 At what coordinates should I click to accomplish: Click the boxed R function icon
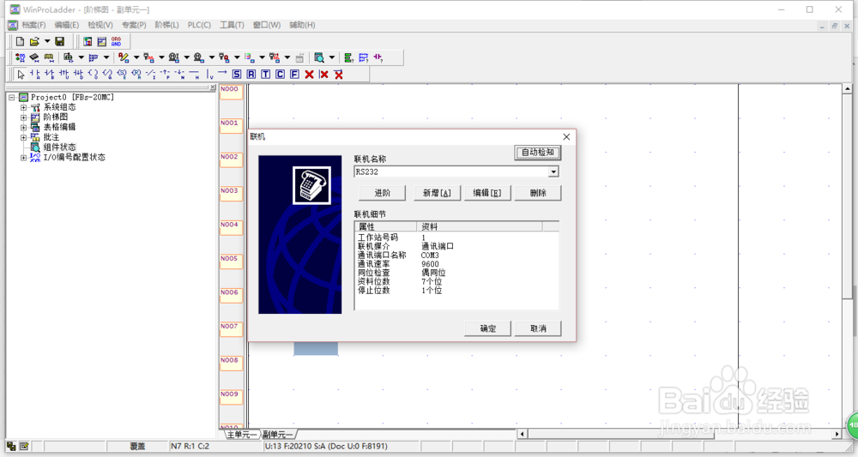pyautogui.click(x=251, y=75)
